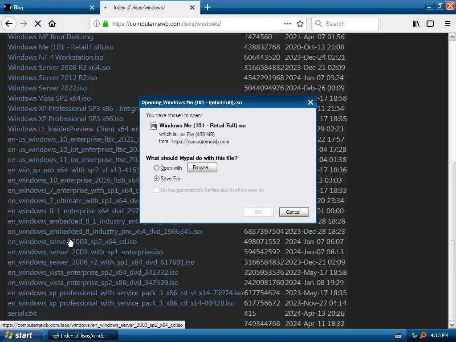This screenshot has width=456, height=342.
Task: Open en_windows_server_2003_sp2_x64_cd.iso link
Action: (72, 242)
